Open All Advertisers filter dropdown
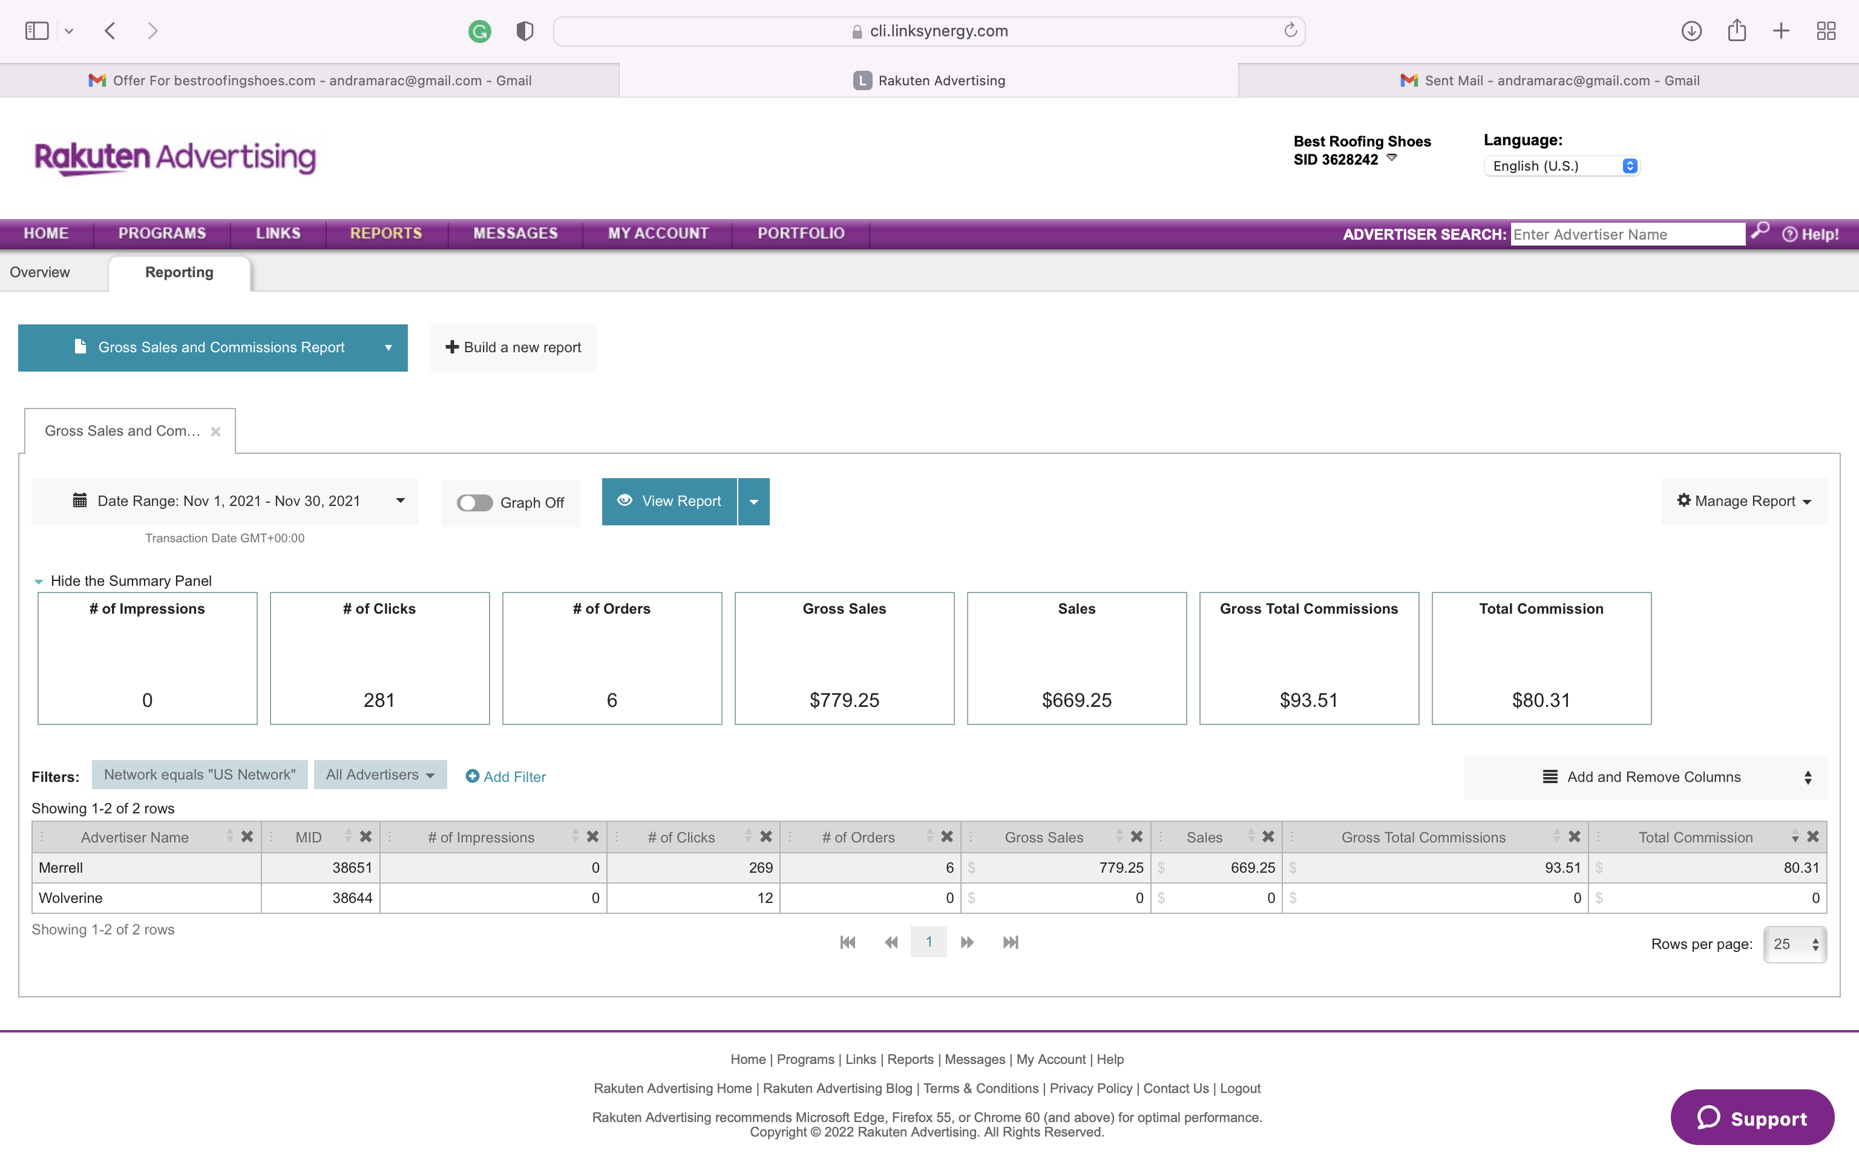This screenshot has width=1859, height=1162. point(380,775)
